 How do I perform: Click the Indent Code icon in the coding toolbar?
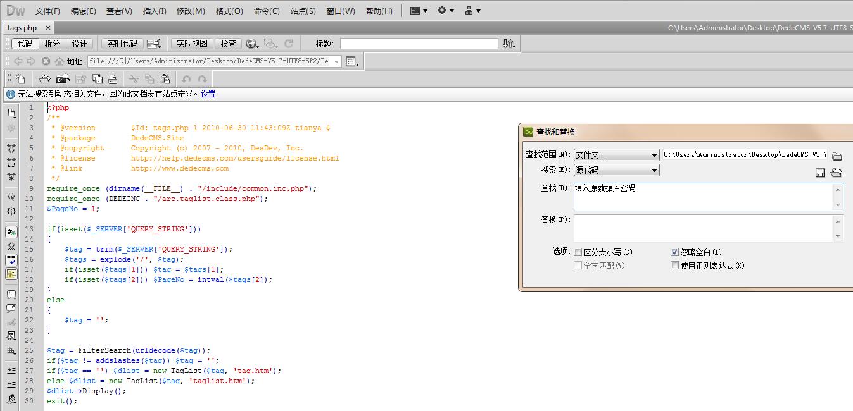(11, 371)
